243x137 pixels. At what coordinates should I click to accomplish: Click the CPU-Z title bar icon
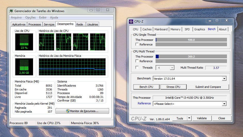131,22
